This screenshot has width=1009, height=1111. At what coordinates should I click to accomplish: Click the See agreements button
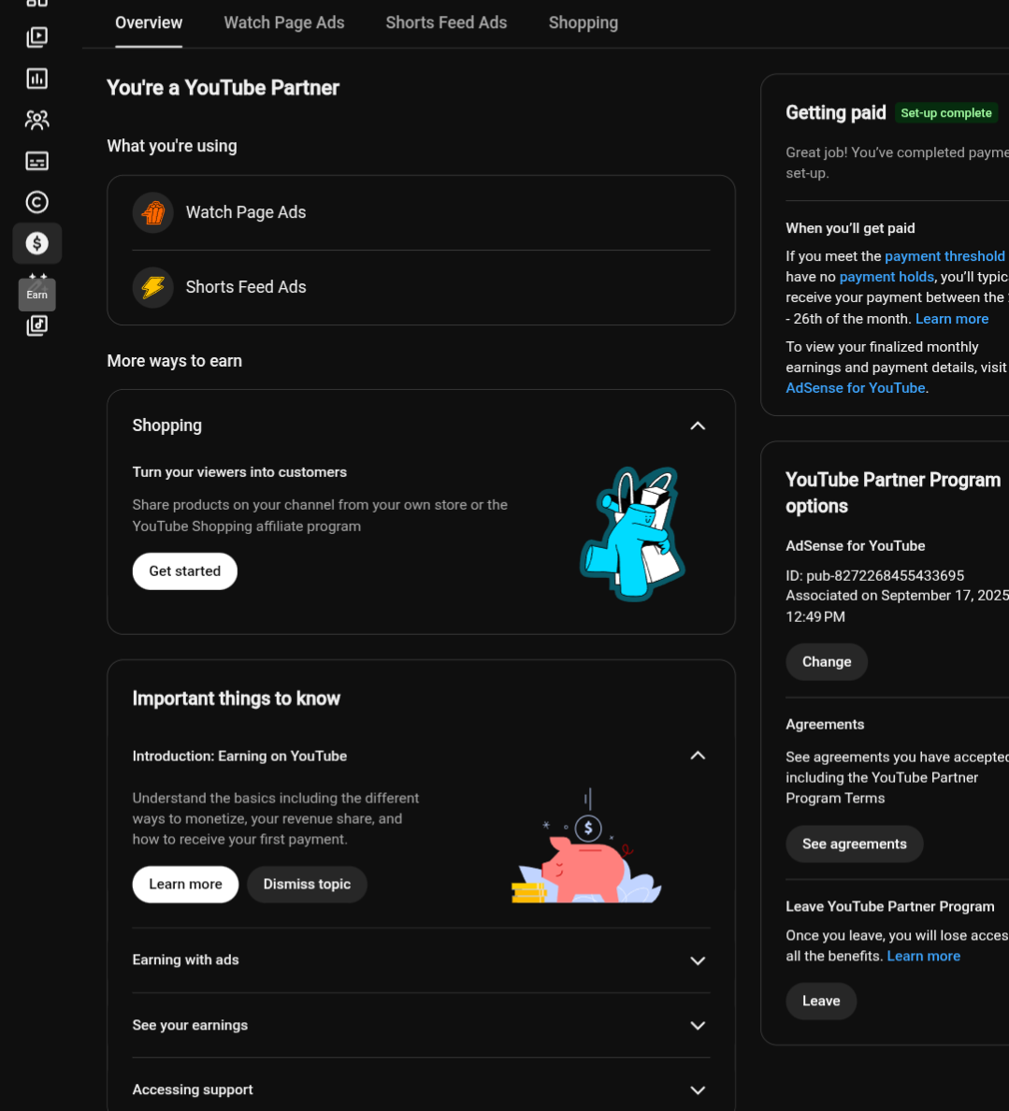855,844
